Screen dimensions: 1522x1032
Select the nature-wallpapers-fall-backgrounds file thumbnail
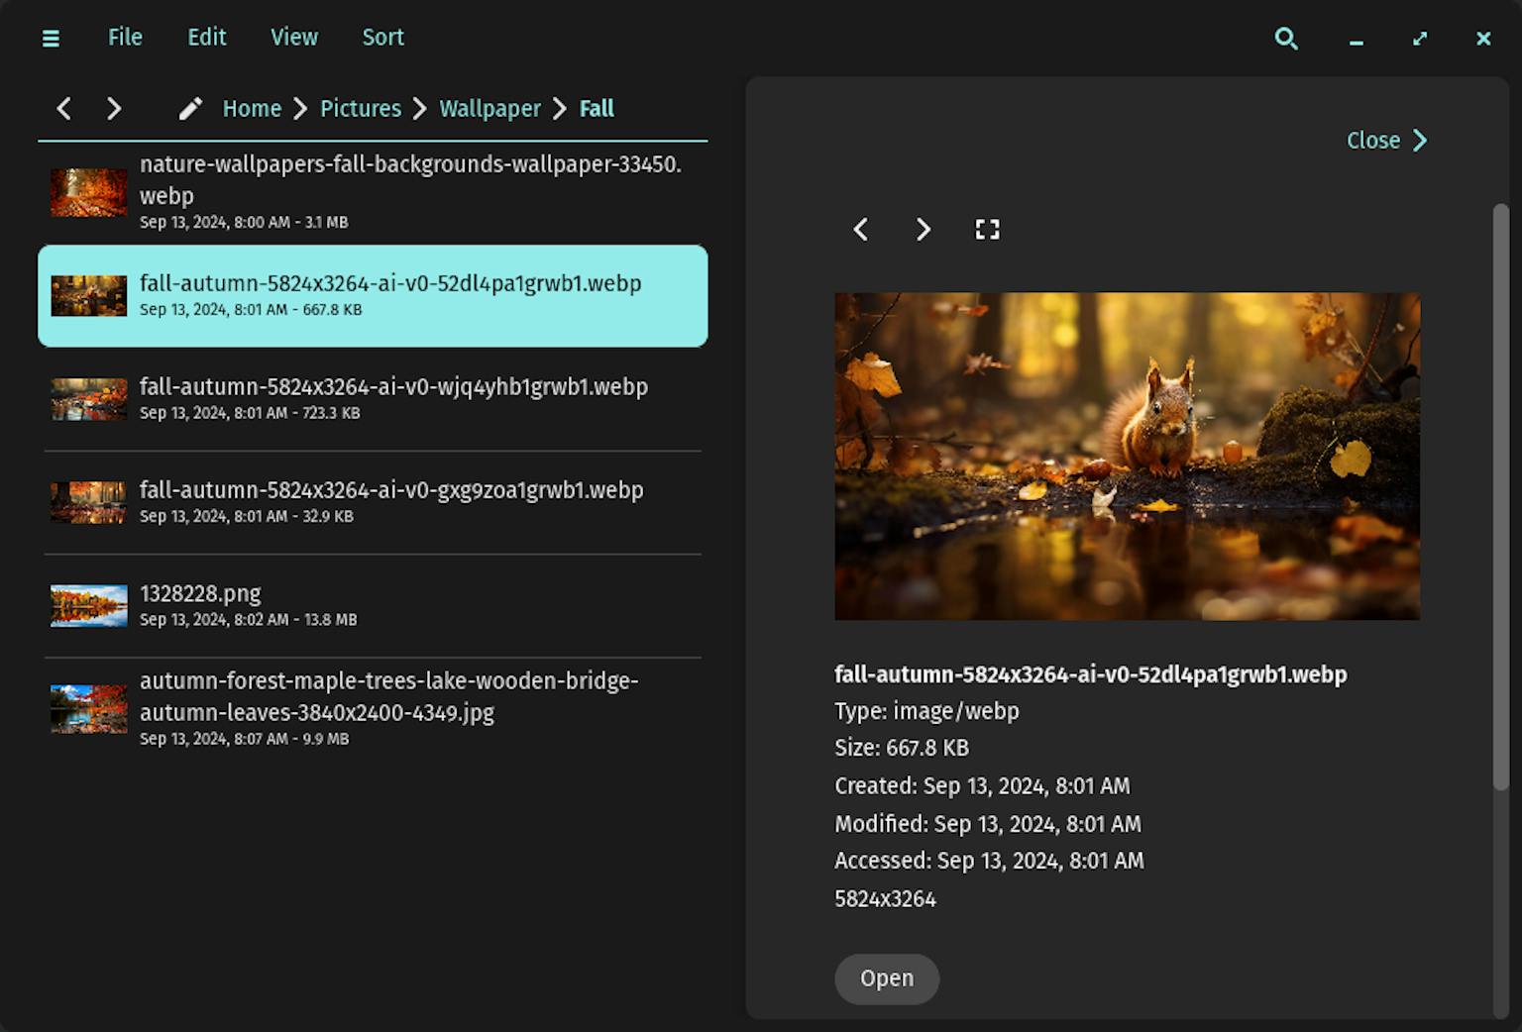[89, 192]
